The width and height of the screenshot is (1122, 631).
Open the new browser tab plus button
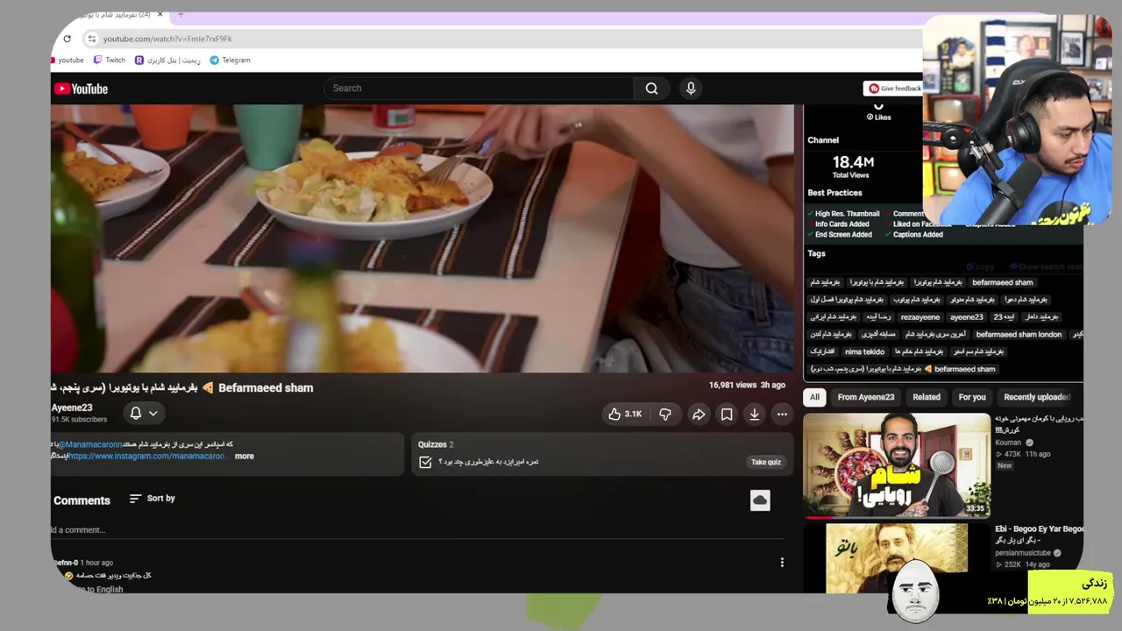click(x=181, y=14)
